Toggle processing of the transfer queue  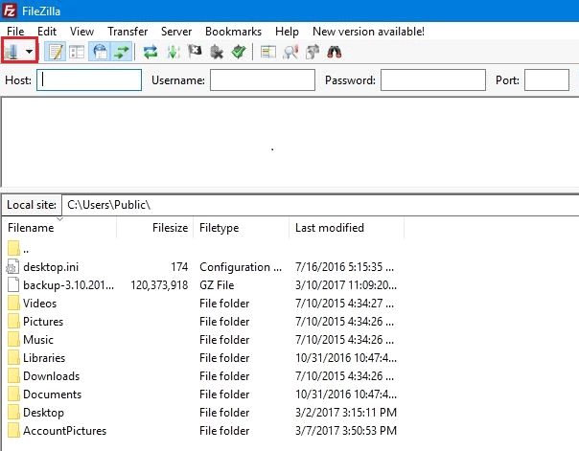click(173, 52)
